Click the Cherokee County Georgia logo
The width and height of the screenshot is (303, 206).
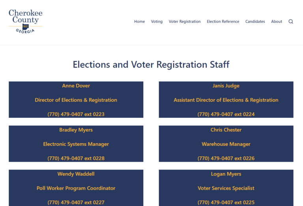click(x=26, y=21)
